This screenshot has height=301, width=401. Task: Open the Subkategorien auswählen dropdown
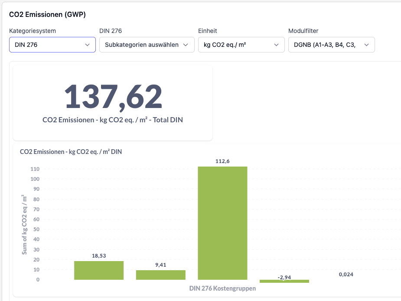pyautogui.click(x=147, y=45)
